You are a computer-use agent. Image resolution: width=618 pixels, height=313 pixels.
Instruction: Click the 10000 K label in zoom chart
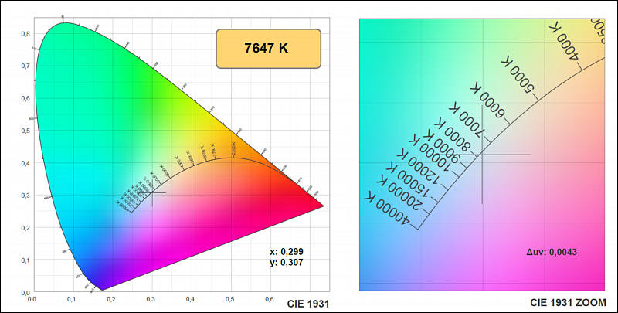[x=430, y=154]
